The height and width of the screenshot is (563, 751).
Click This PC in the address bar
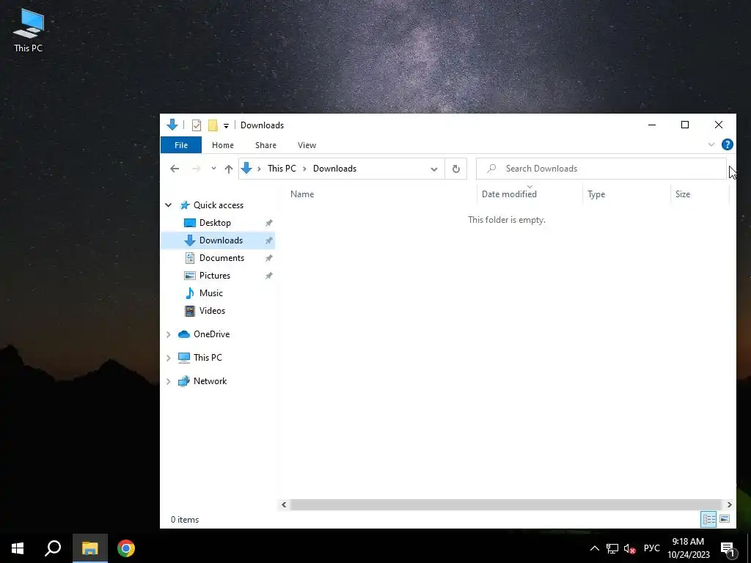pos(282,169)
